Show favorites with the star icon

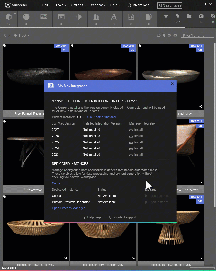[x=166, y=16]
